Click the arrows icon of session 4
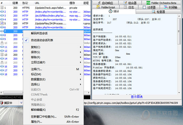 click(x=2, y=20)
